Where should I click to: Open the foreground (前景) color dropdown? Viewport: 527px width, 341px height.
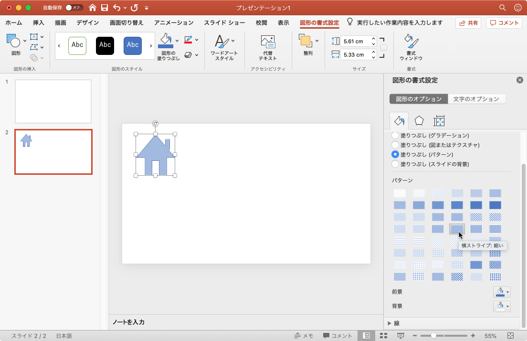pos(502,292)
